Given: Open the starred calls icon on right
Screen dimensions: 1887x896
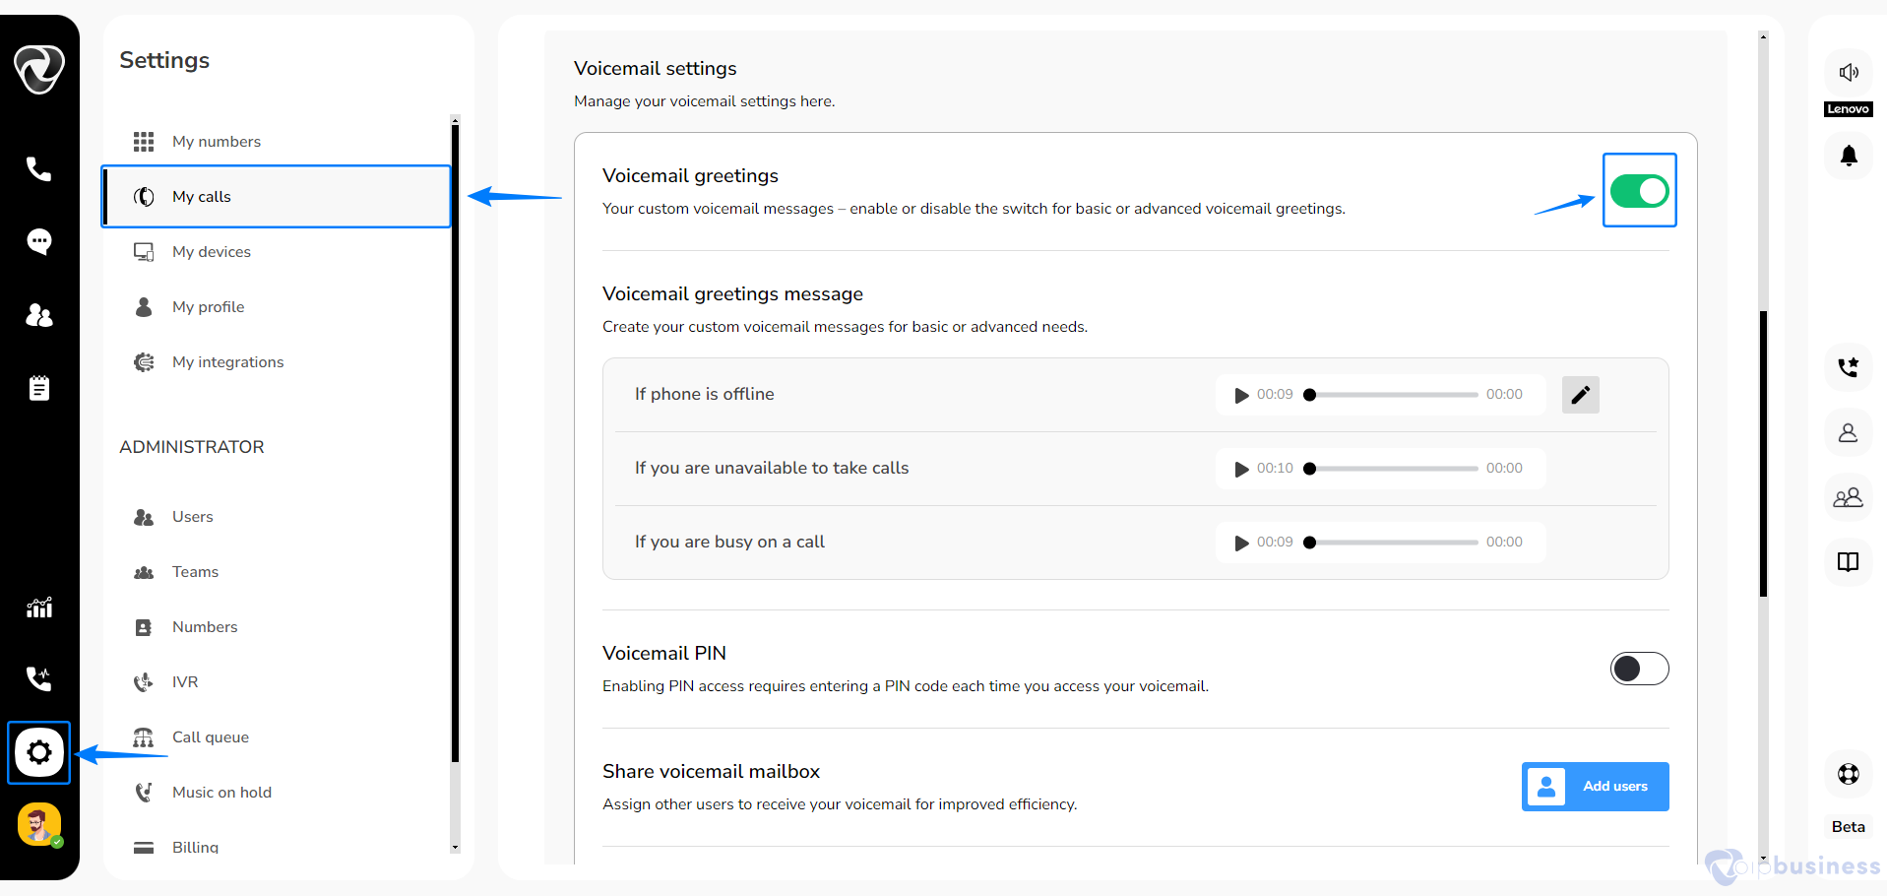Looking at the screenshot, I should [x=1848, y=367].
